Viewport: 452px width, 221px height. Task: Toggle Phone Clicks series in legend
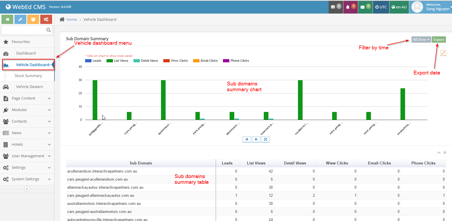point(236,61)
